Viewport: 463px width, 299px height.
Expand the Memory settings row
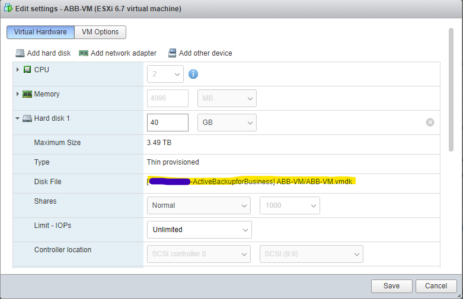pos(18,94)
